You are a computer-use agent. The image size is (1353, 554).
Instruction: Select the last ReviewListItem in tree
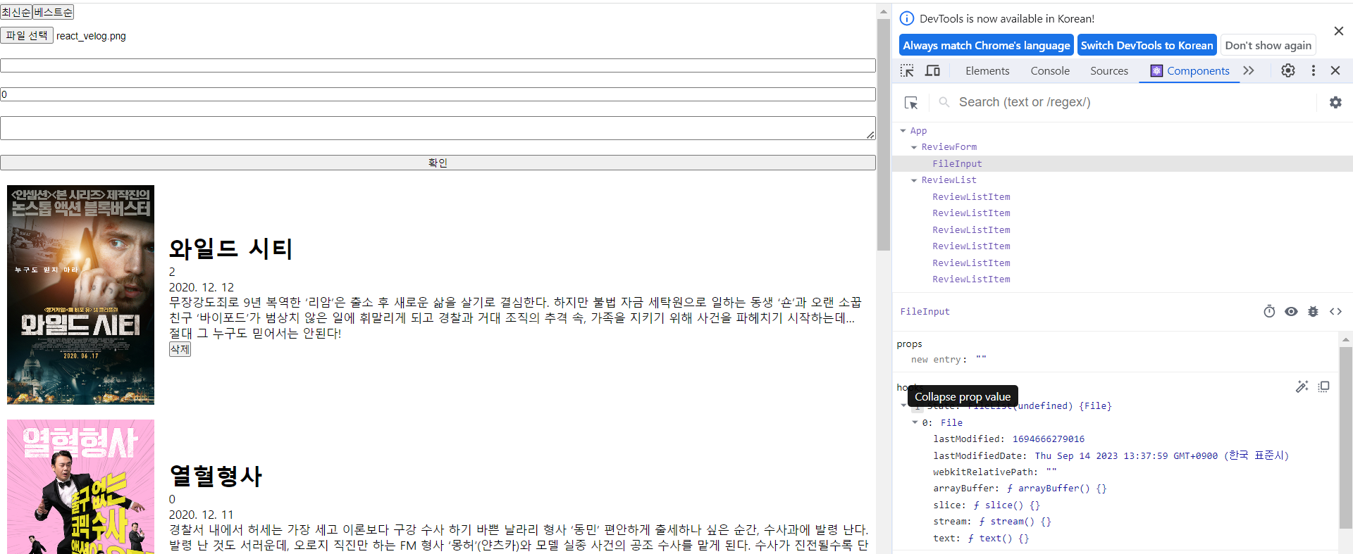pyautogui.click(x=971, y=279)
